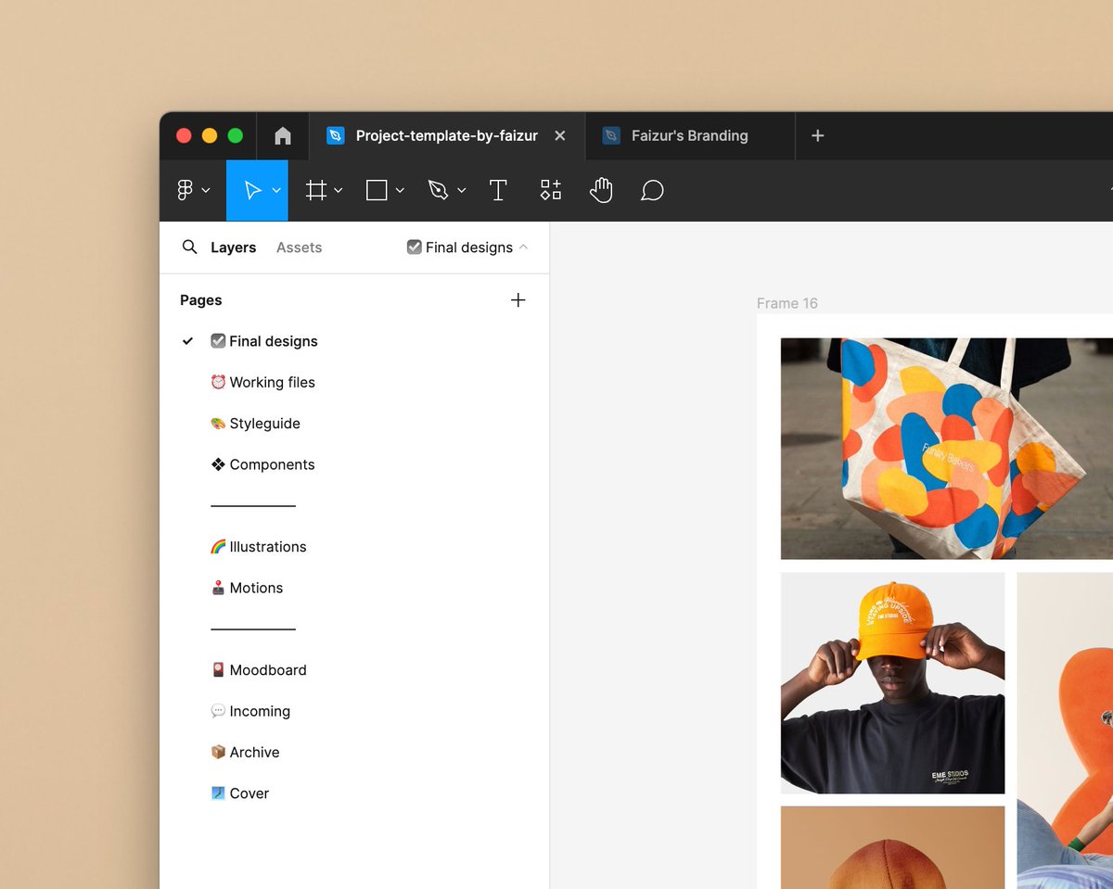1113x889 pixels.
Task: Open the Incoming page
Action: pos(250,711)
